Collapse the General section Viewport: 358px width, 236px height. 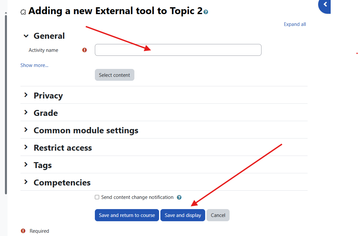coord(26,36)
